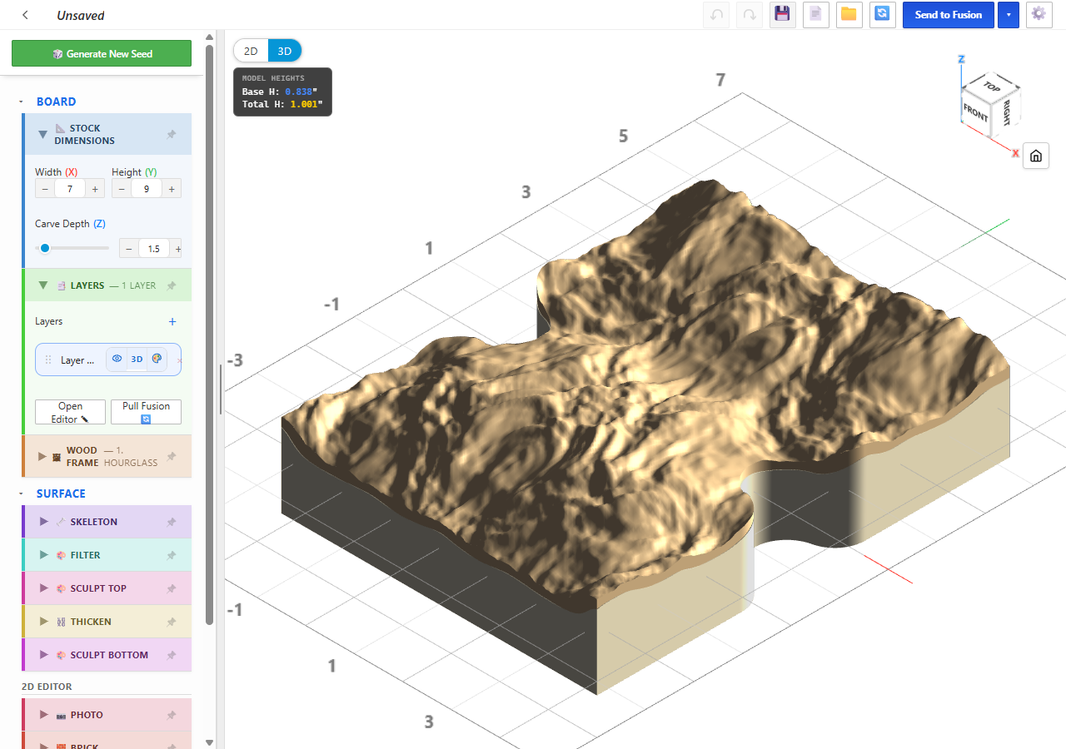Pin the Wood Frame section
1066x749 pixels.
(x=171, y=456)
